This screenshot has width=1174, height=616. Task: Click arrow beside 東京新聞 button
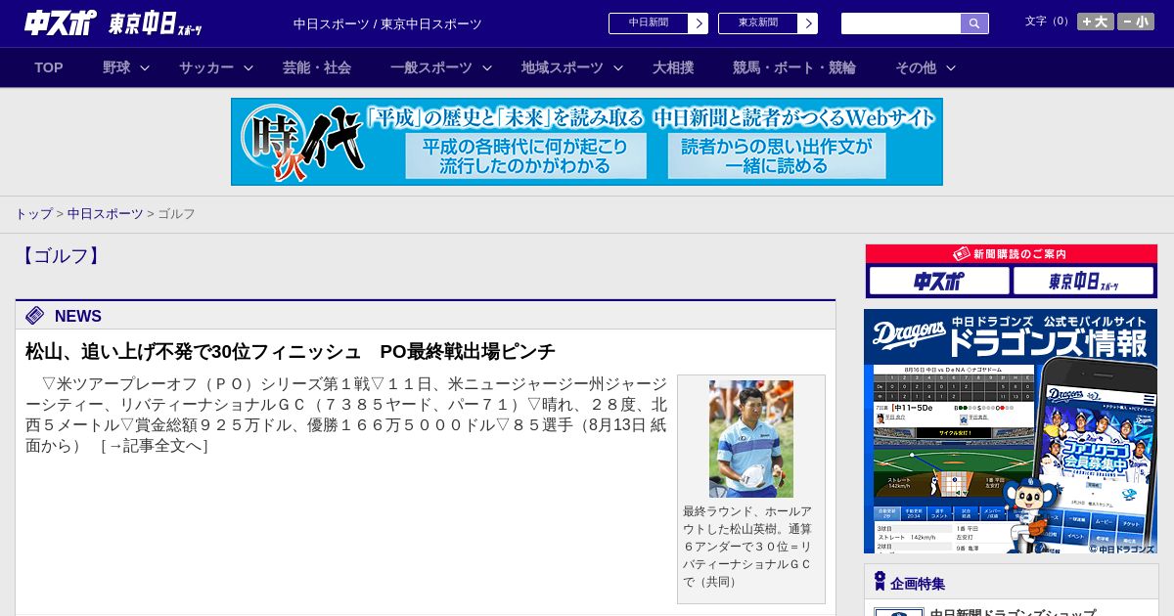click(808, 23)
